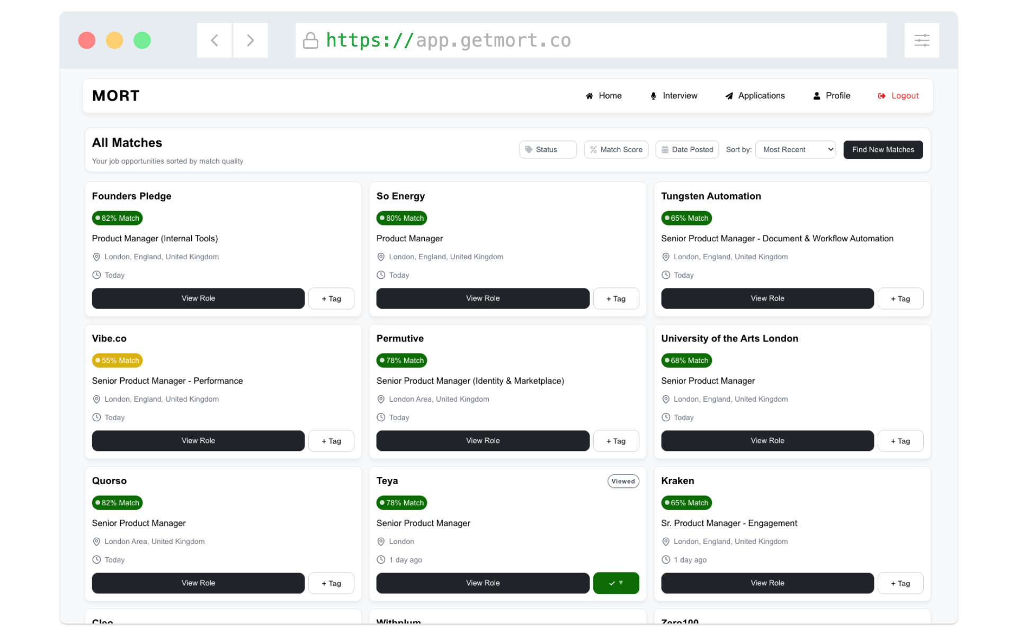Toggle the Match Score filter

coord(616,150)
